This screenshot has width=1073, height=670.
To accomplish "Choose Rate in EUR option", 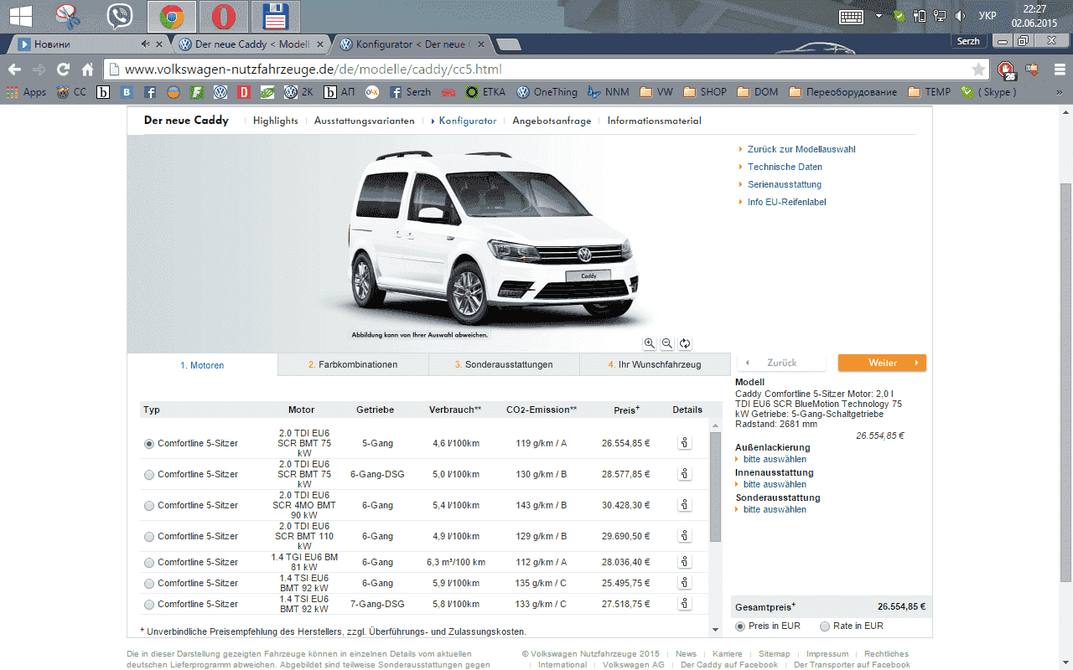I will (x=825, y=626).
